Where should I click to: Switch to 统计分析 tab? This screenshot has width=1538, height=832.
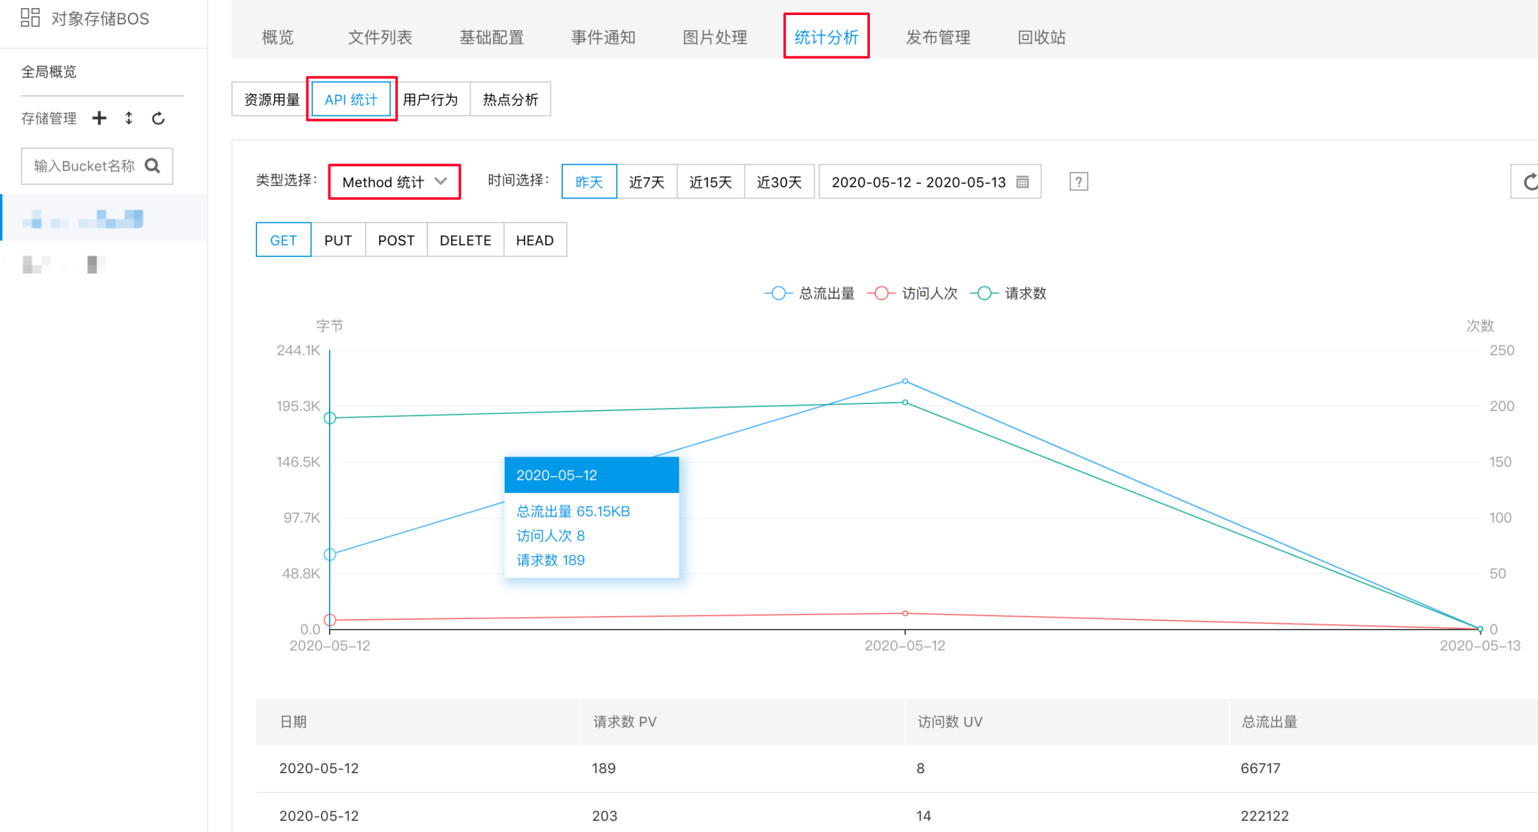pos(827,37)
